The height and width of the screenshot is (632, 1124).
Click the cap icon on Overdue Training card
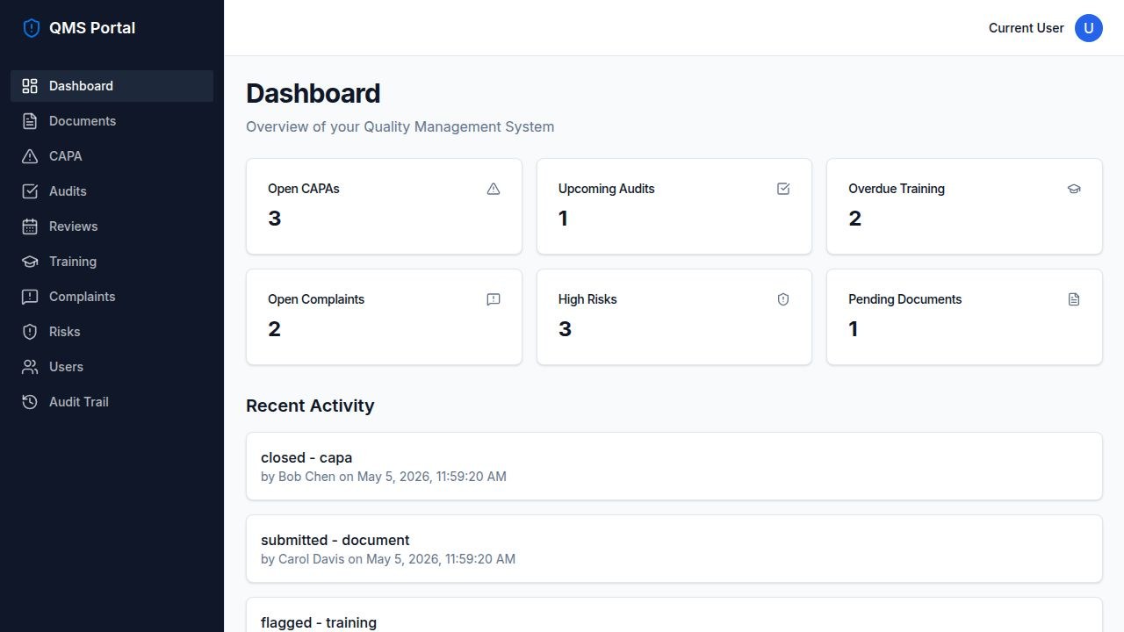point(1074,189)
